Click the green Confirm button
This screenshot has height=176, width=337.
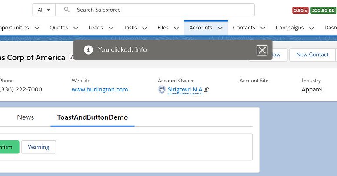9,147
